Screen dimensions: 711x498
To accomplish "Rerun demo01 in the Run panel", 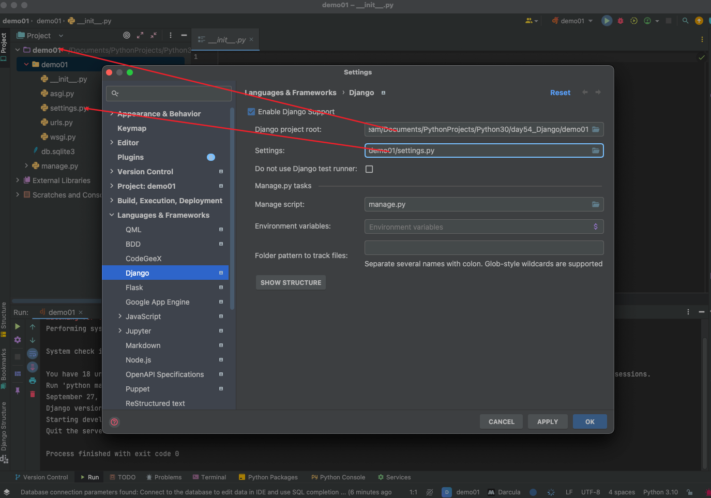I will [18, 326].
